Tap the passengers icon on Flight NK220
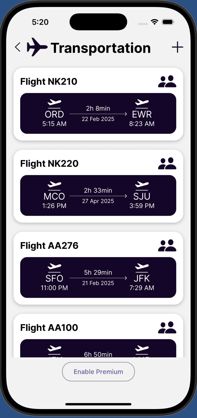 167,163
